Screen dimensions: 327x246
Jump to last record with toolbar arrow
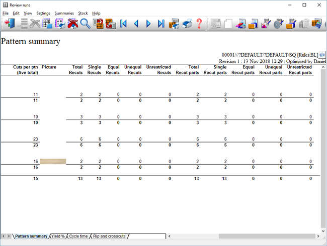tap(161, 24)
